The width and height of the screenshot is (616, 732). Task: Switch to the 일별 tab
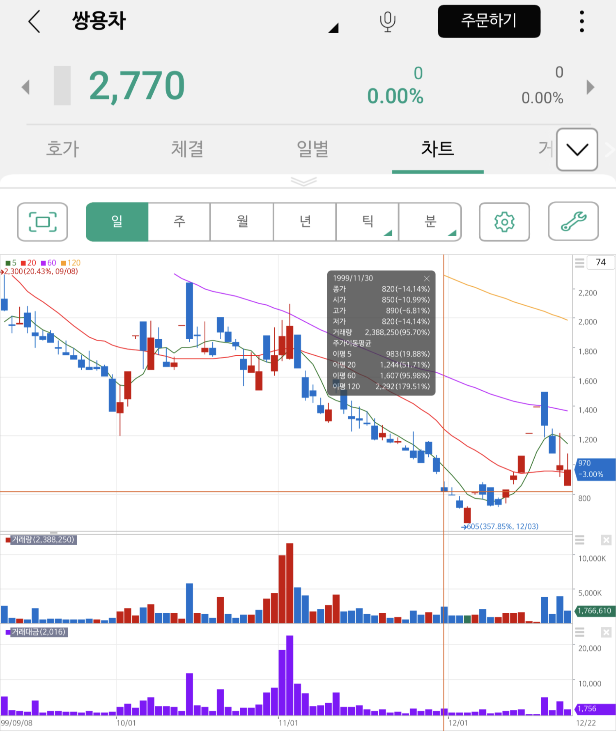pyautogui.click(x=313, y=149)
